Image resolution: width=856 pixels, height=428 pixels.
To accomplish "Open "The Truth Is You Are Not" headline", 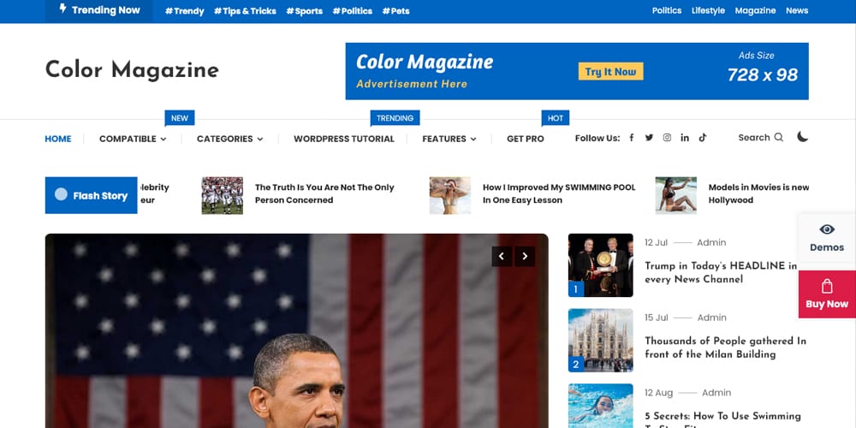I will (324, 193).
